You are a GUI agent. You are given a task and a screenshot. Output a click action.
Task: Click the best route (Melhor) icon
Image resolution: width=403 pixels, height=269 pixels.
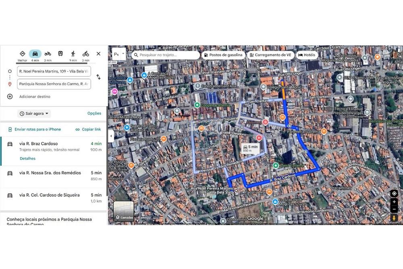(23, 54)
